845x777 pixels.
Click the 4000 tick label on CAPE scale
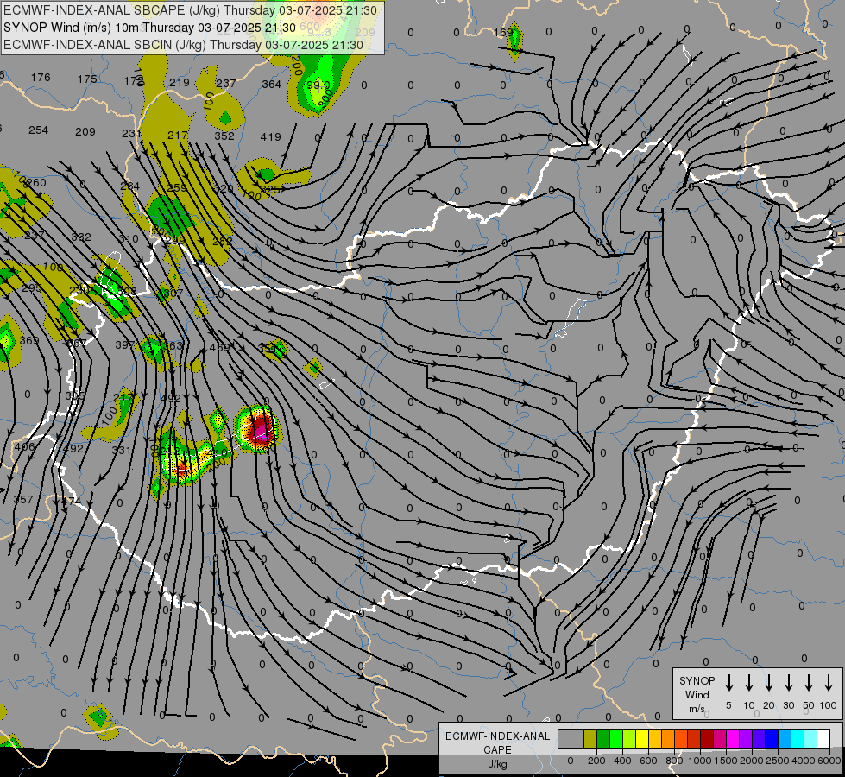pyautogui.click(x=803, y=761)
